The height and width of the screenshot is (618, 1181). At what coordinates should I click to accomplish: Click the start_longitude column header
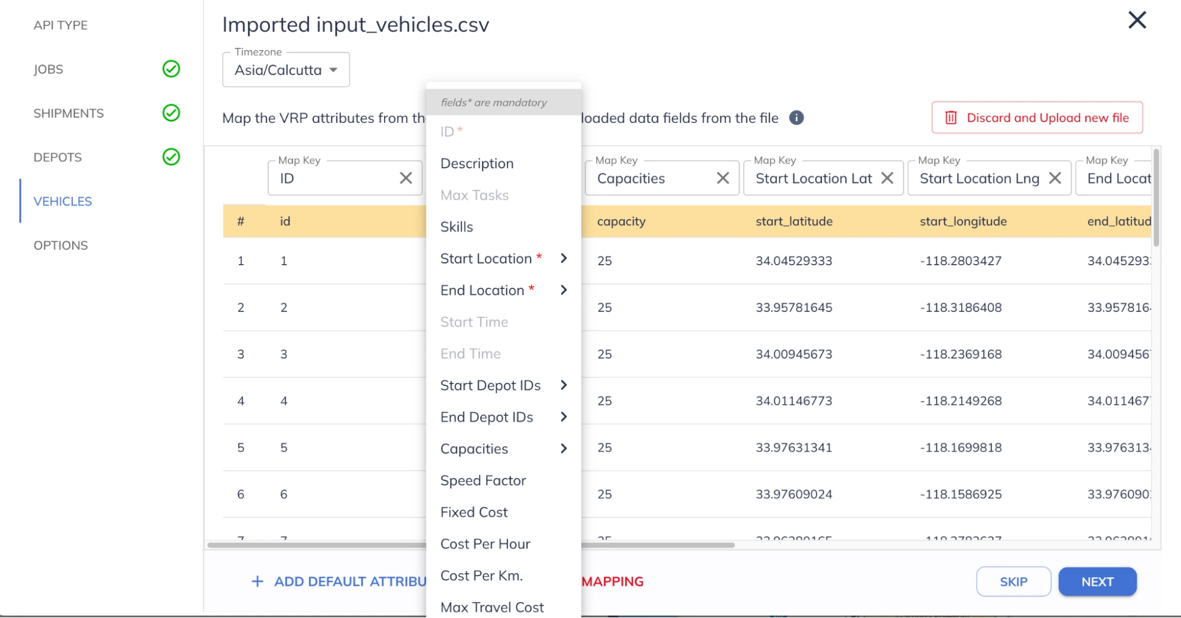(963, 221)
